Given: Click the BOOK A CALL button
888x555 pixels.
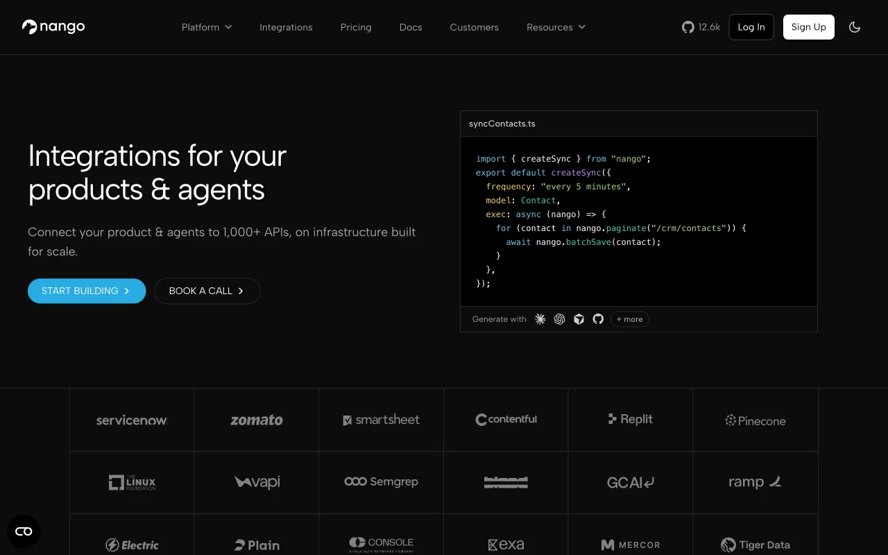Looking at the screenshot, I should coord(207,291).
